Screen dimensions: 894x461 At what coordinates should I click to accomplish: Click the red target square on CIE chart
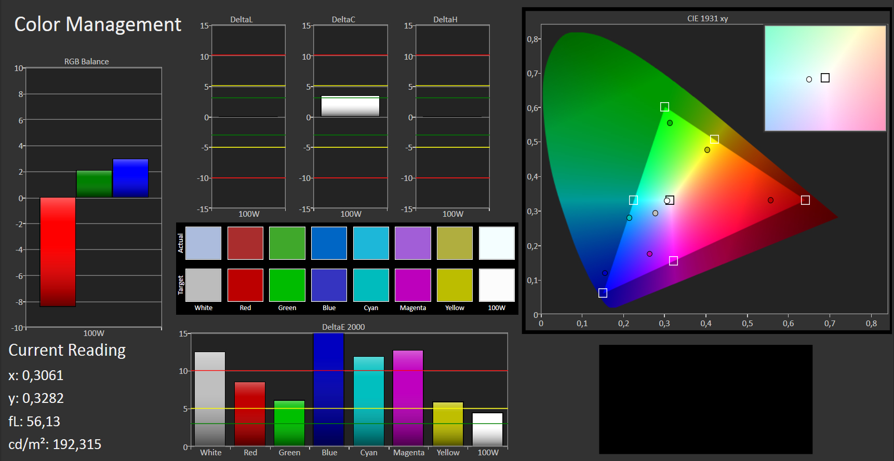(x=805, y=200)
